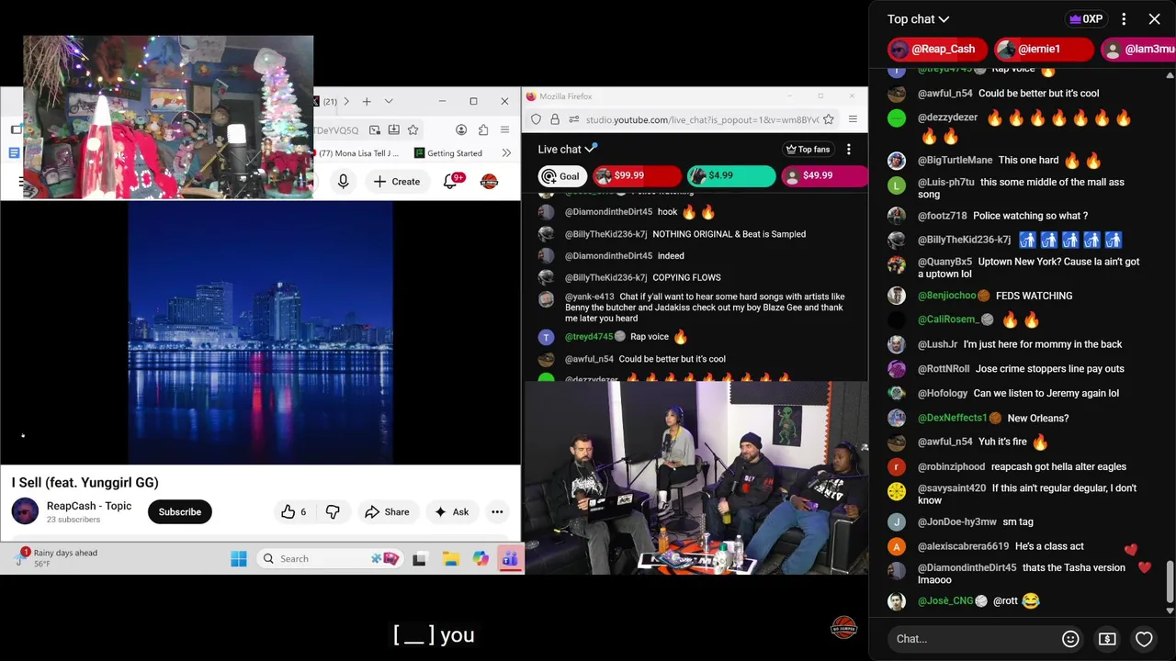This screenshot has width=1176, height=661.
Task: Open a new browser tab
Action: click(367, 101)
